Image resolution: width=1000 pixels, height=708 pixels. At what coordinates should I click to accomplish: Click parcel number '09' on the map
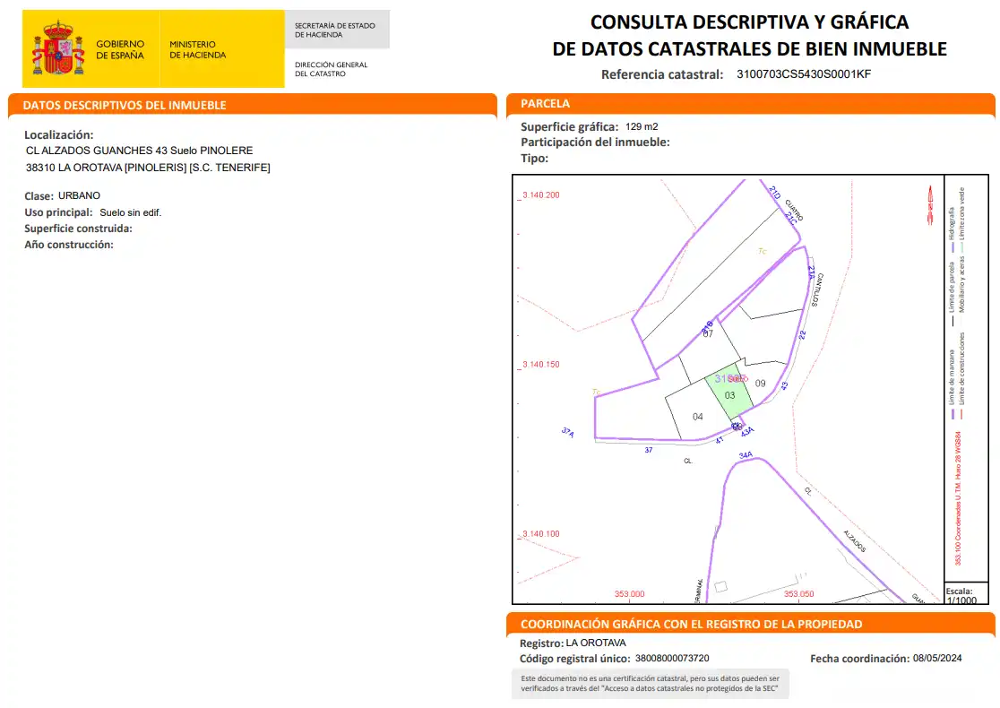click(x=760, y=384)
